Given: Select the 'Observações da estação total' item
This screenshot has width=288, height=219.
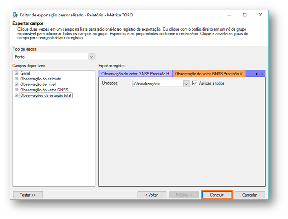Looking at the screenshot, I should (46, 96).
